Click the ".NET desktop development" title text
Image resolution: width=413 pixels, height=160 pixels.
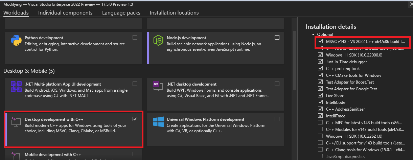point(191,84)
